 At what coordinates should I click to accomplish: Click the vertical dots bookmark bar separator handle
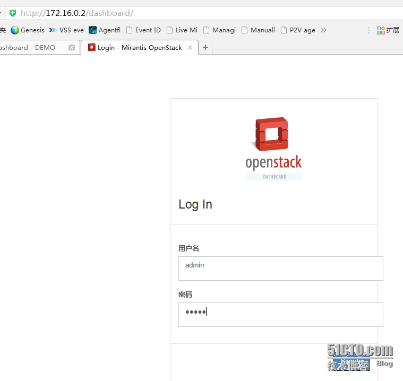pos(368,30)
